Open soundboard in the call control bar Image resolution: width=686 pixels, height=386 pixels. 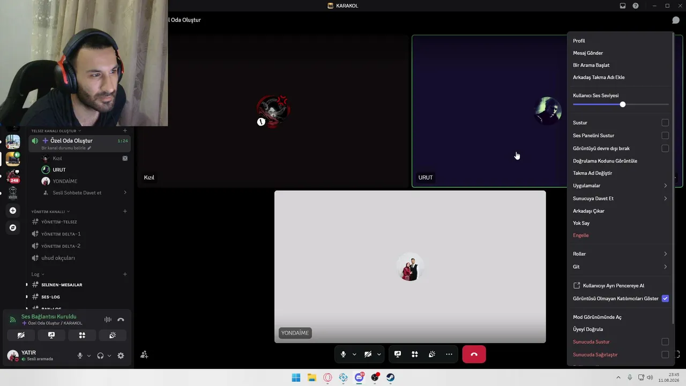[432, 354]
